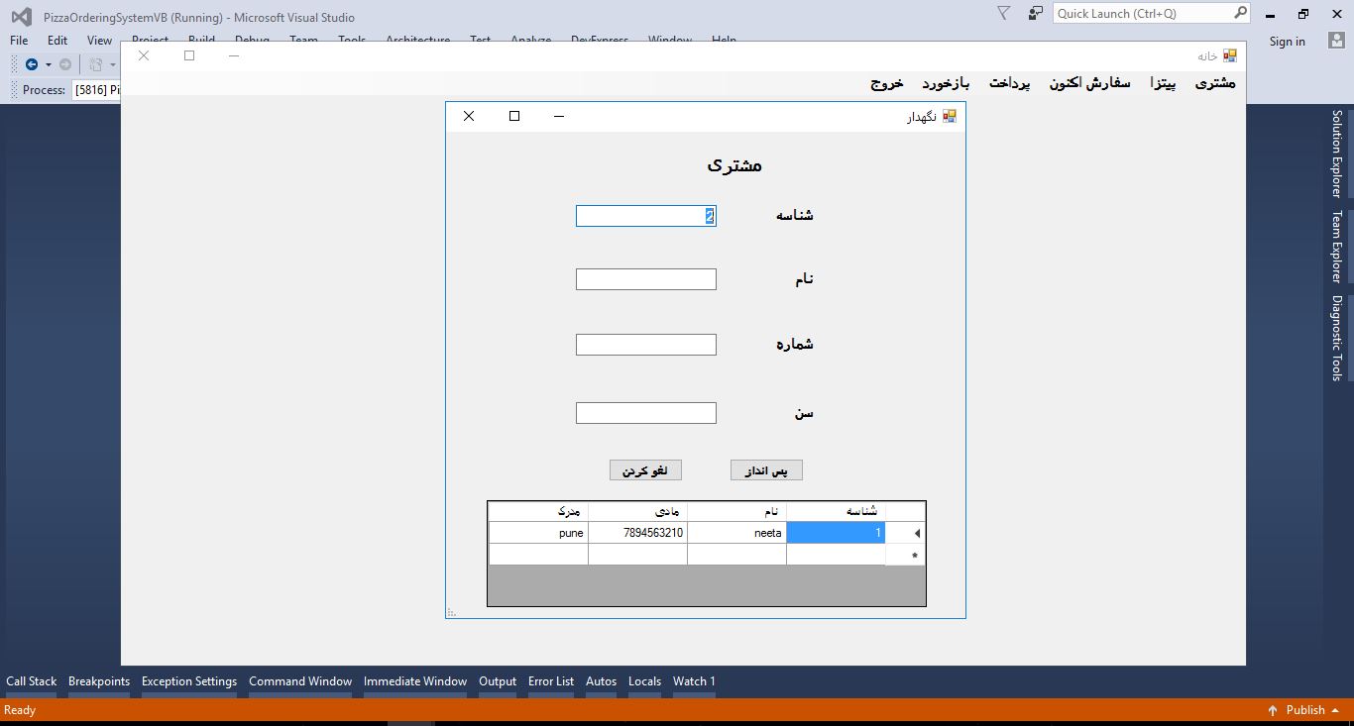Click the Quick Launch search magnifier
The image size is (1354, 726).
[1240, 13]
